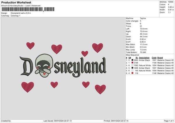Click the 'Created By:' footer label

(x=6, y=121)
